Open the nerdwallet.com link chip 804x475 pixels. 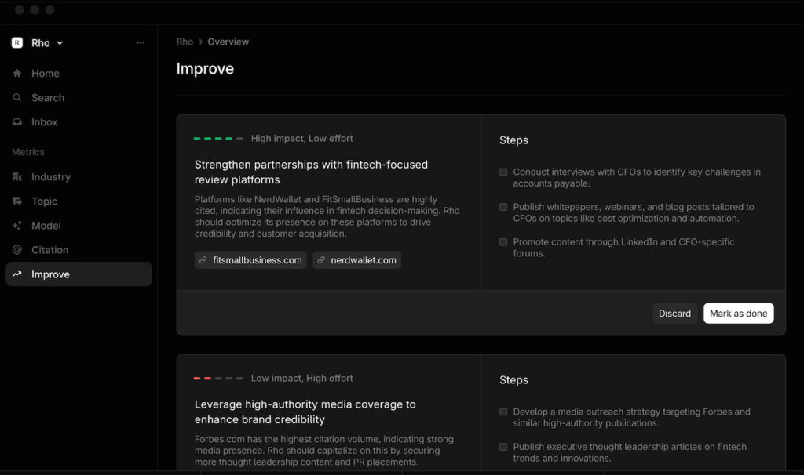(x=357, y=260)
